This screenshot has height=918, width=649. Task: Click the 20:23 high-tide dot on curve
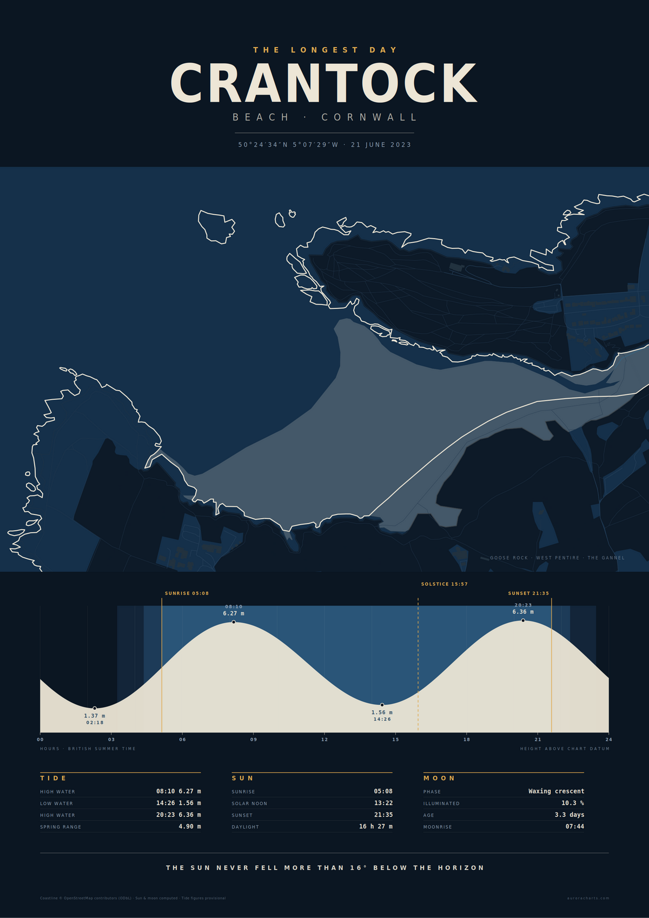pos(523,620)
